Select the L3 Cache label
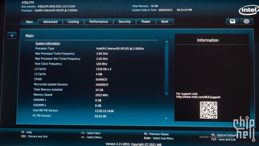 pyautogui.click(x=40, y=74)
